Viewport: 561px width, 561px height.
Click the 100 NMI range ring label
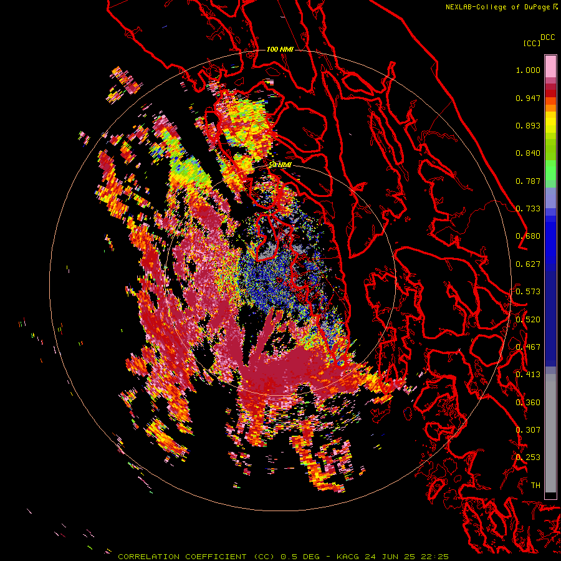pos(280,49)
